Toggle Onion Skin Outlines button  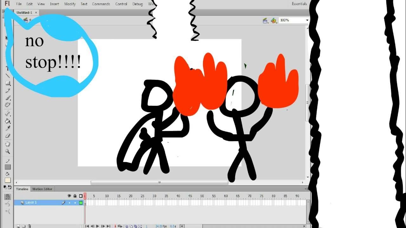coord(131,226)
